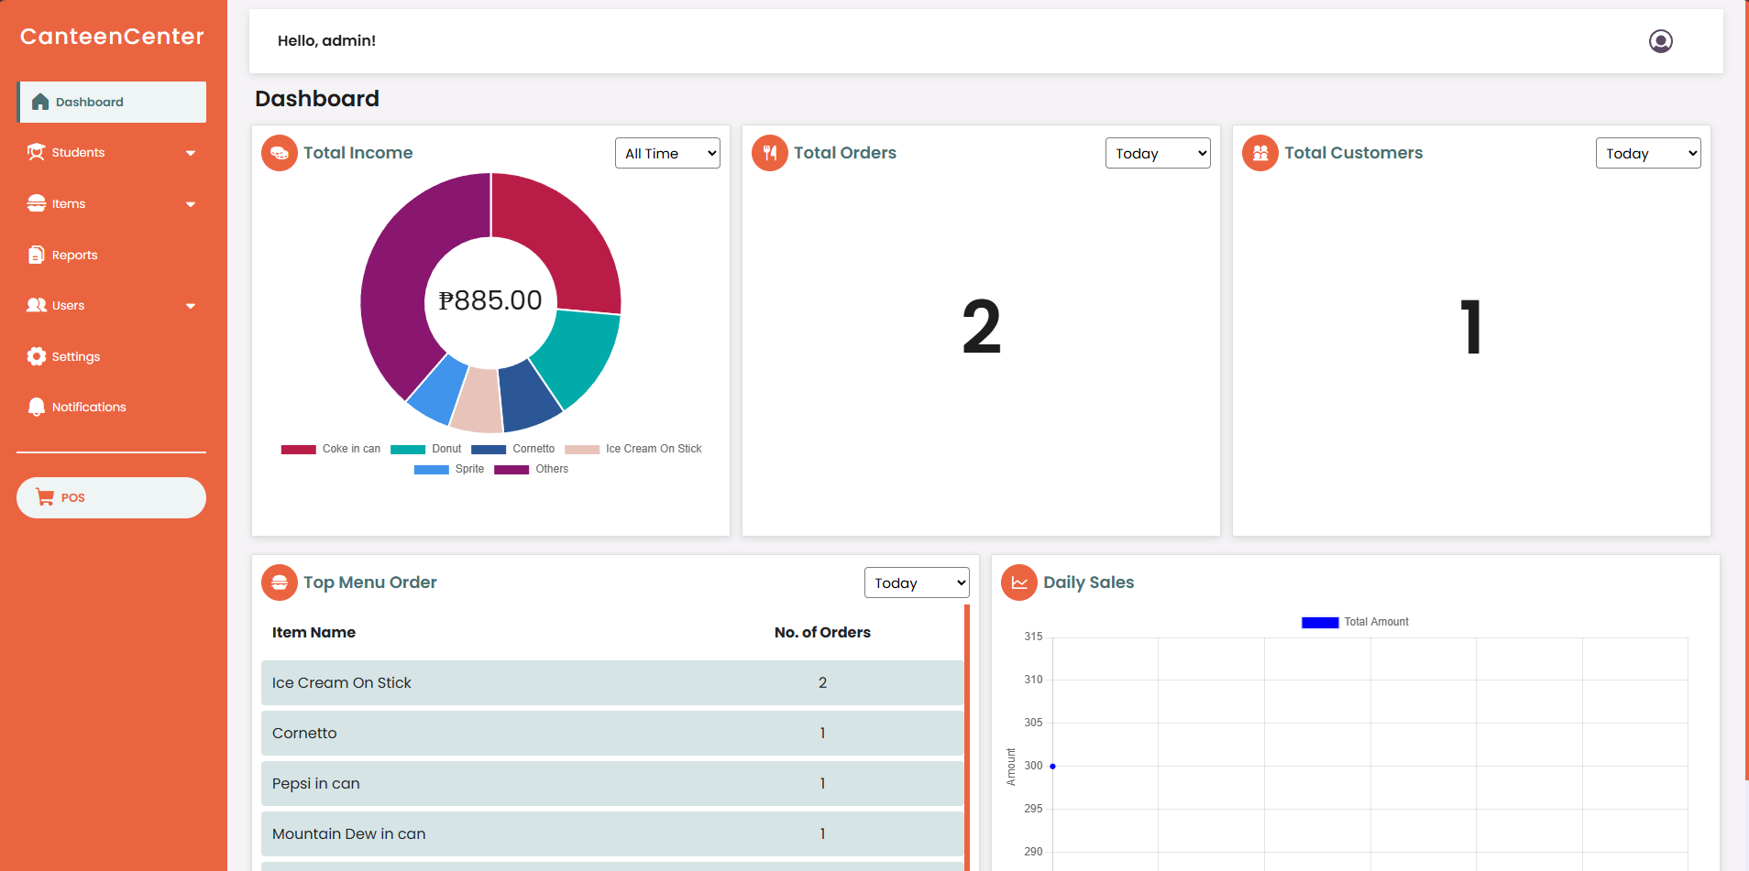Click the Settings gear icon in sidebar
Image resolution: width=1749 pixels, height=871 pixels.
coord(37,357)
